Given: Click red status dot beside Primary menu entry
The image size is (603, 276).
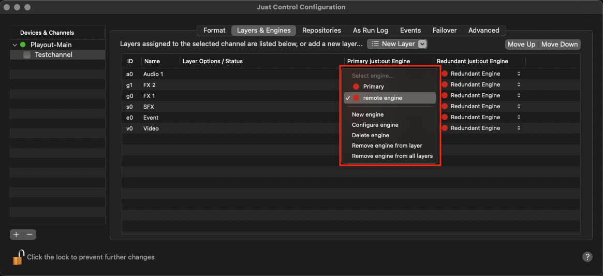Looking at the screenshot, I should pos(356,86).
